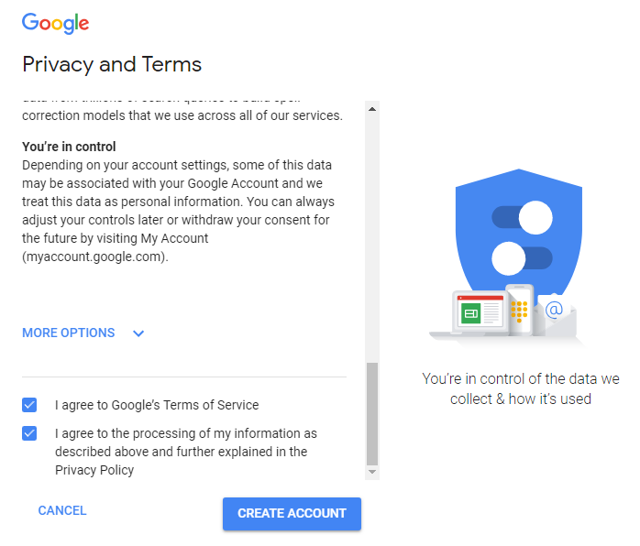Click the Privacy and Terms heading
This screenshot has width=640, height=546.
pyautogui.click(x=112, y=64)
